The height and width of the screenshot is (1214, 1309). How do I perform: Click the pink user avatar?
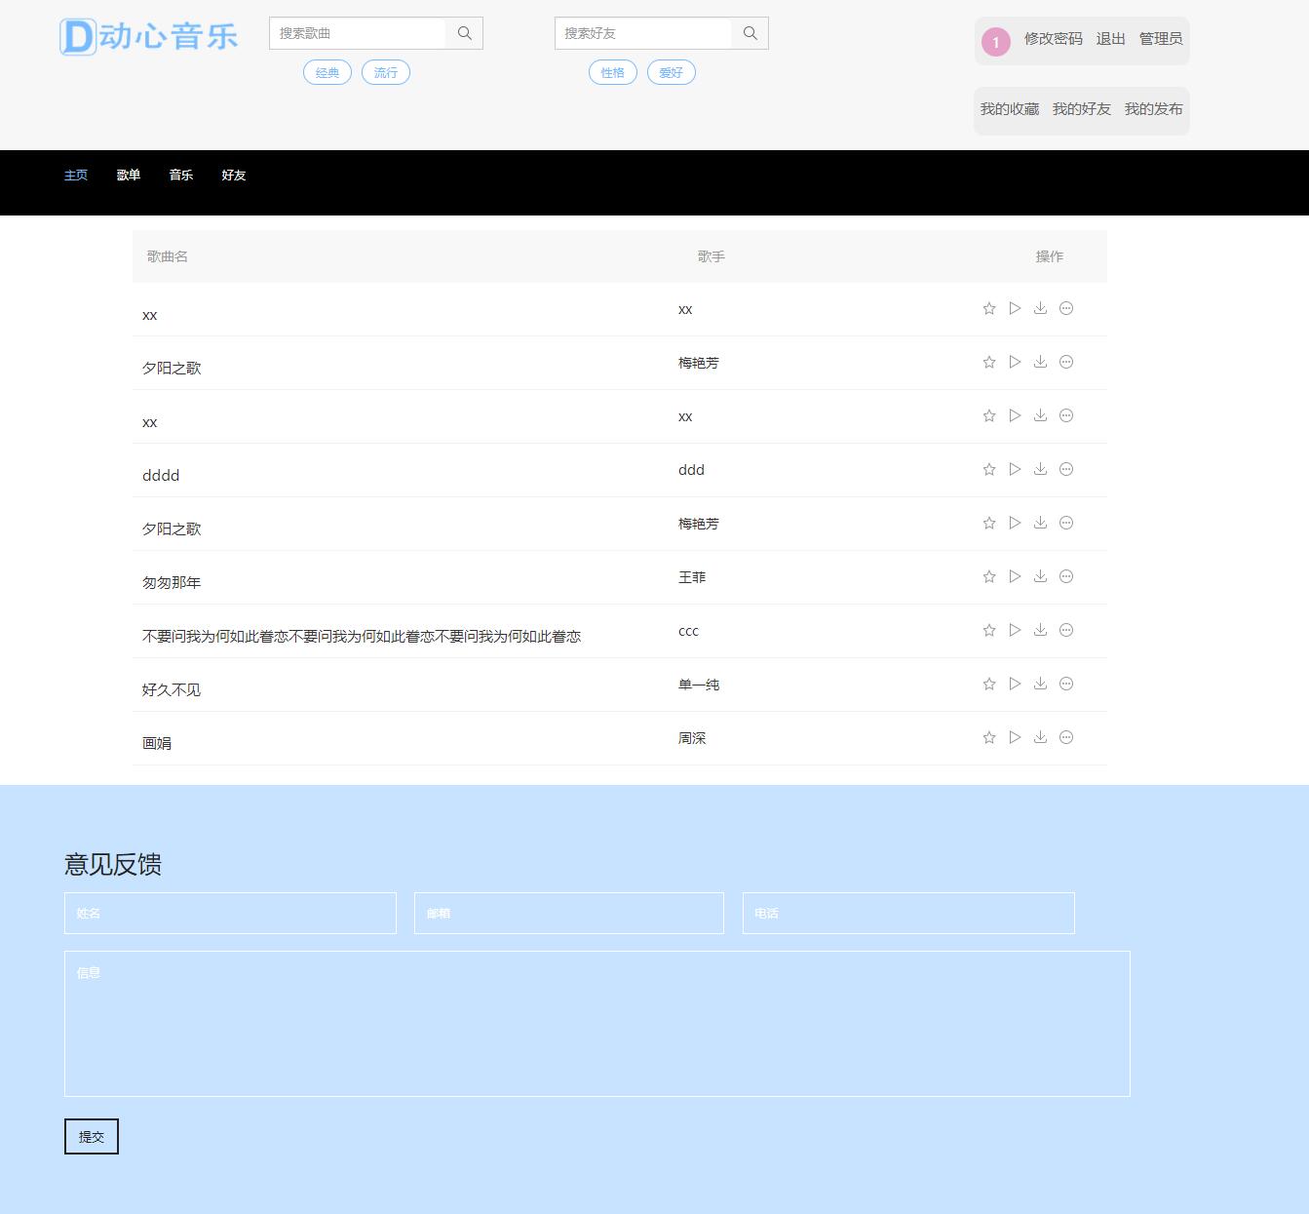(995, 42)
